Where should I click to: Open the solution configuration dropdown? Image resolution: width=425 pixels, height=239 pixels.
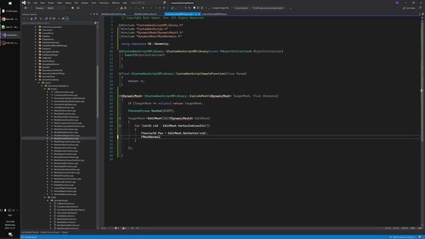[x=40, y=8]
